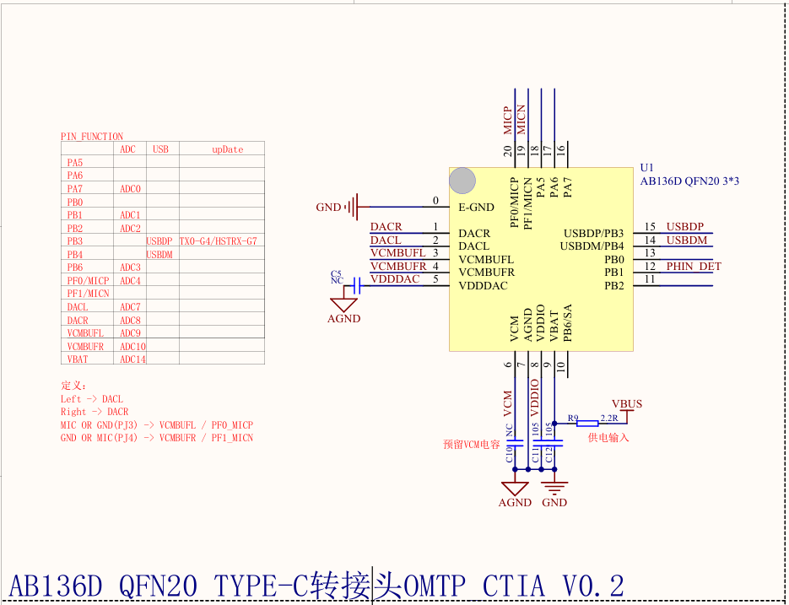Click the ADC7 table cell
Viewport: 789px width, 605px height.
[130, 307]
